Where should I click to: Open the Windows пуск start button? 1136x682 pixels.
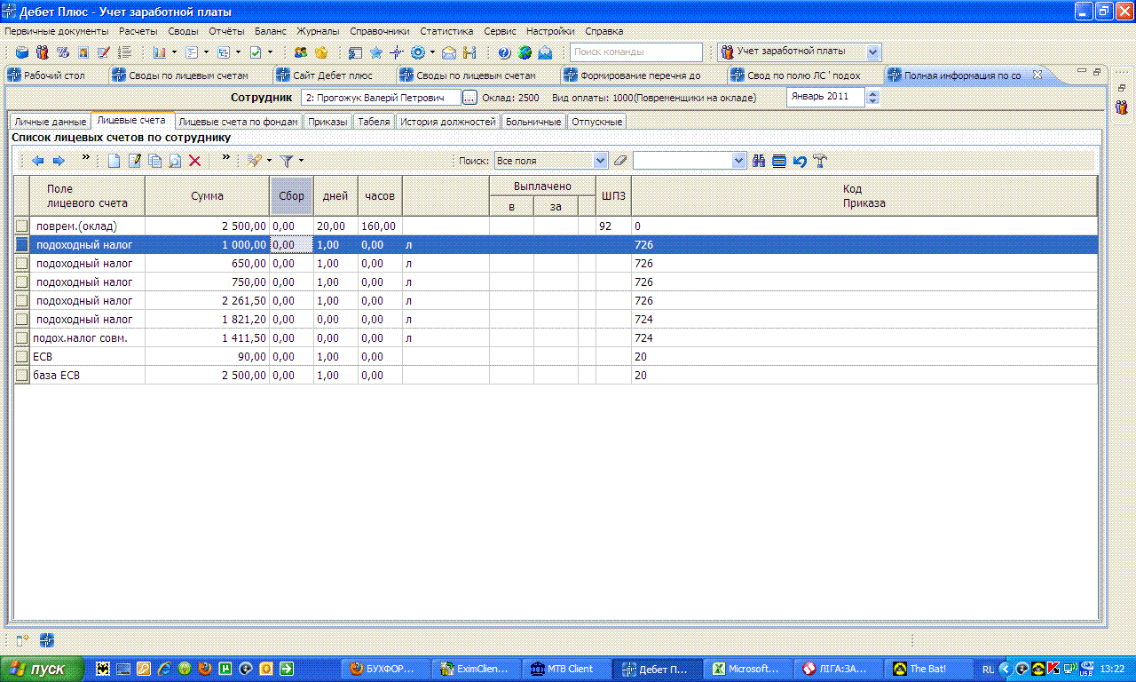pos(43,669)
